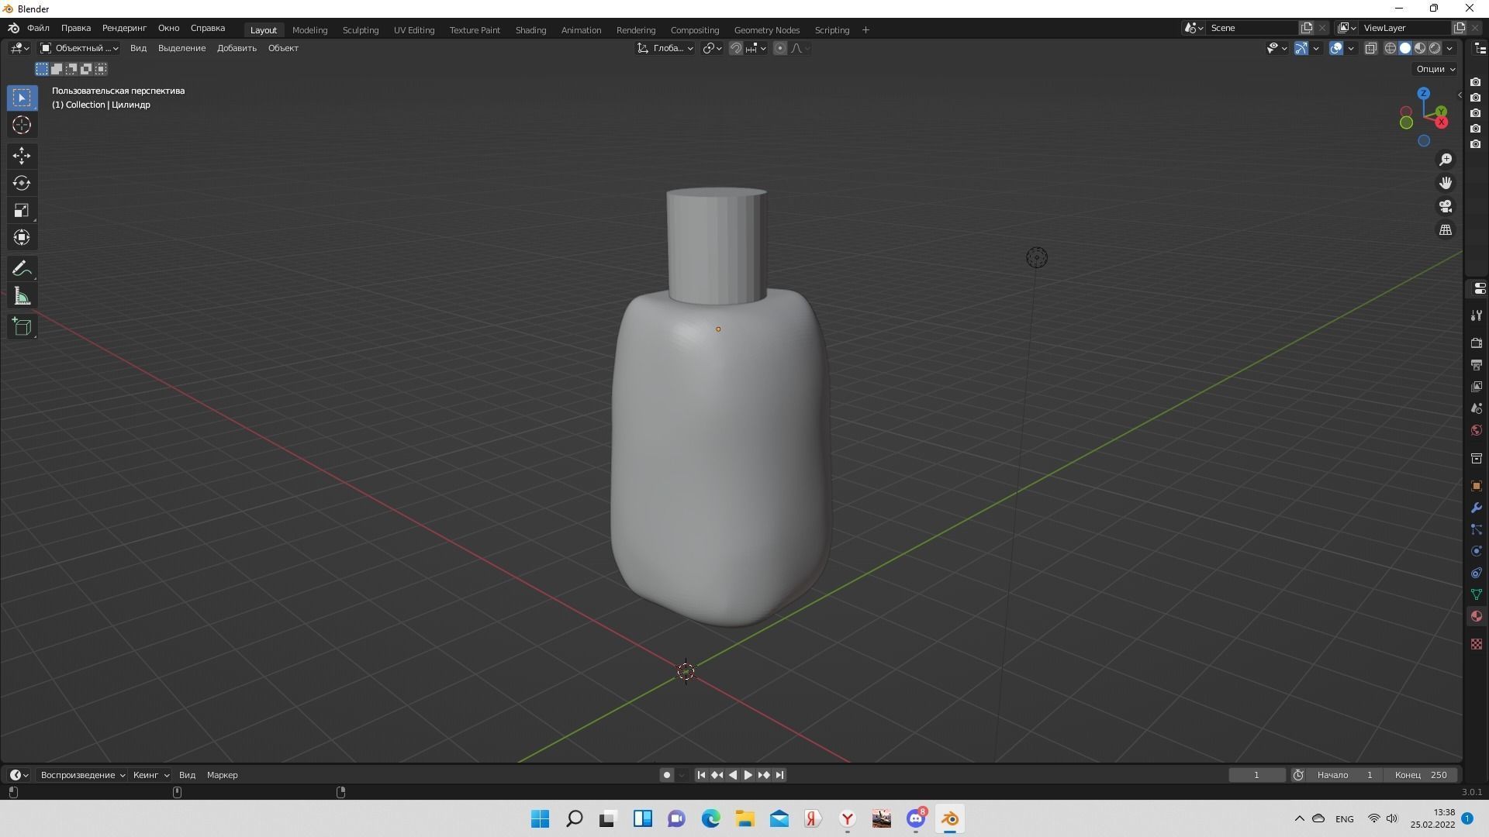Viewport: 1489px width, 837px height.
Task: Select the Measure tool
Action: pyautogui.click(x=22, y=295)
